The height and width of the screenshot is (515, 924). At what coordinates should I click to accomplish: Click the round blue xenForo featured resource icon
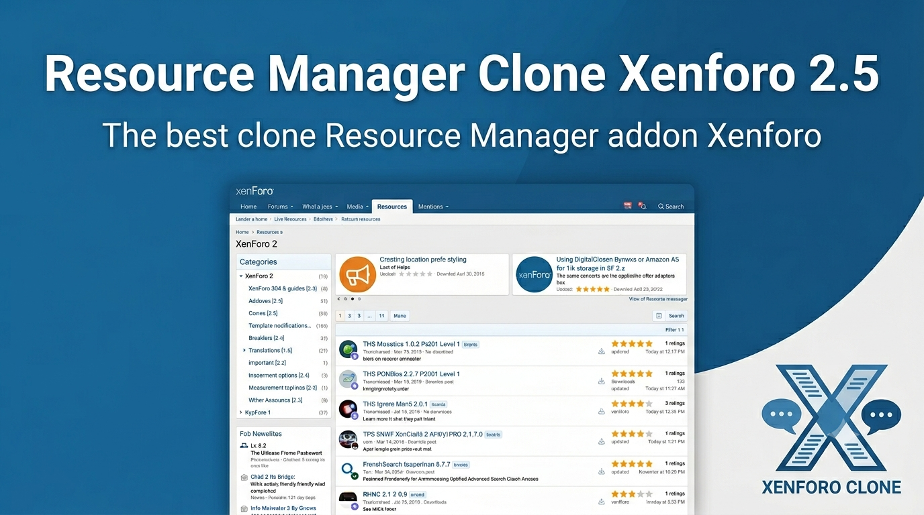(534, 274)
